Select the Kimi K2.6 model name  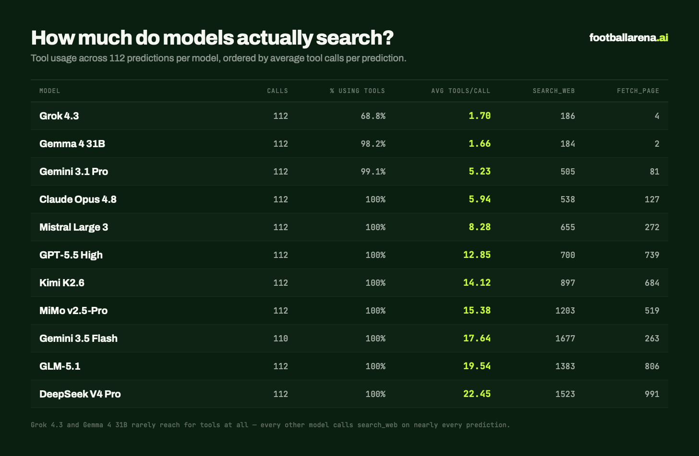(x=62, y=283)
